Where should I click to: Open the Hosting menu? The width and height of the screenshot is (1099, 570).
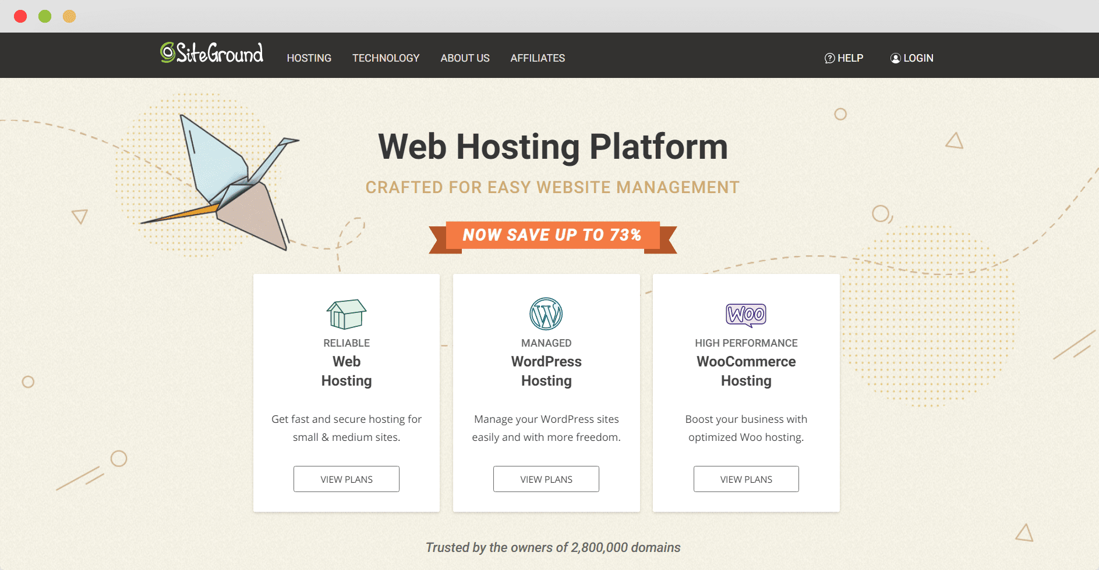pos(309,58)
